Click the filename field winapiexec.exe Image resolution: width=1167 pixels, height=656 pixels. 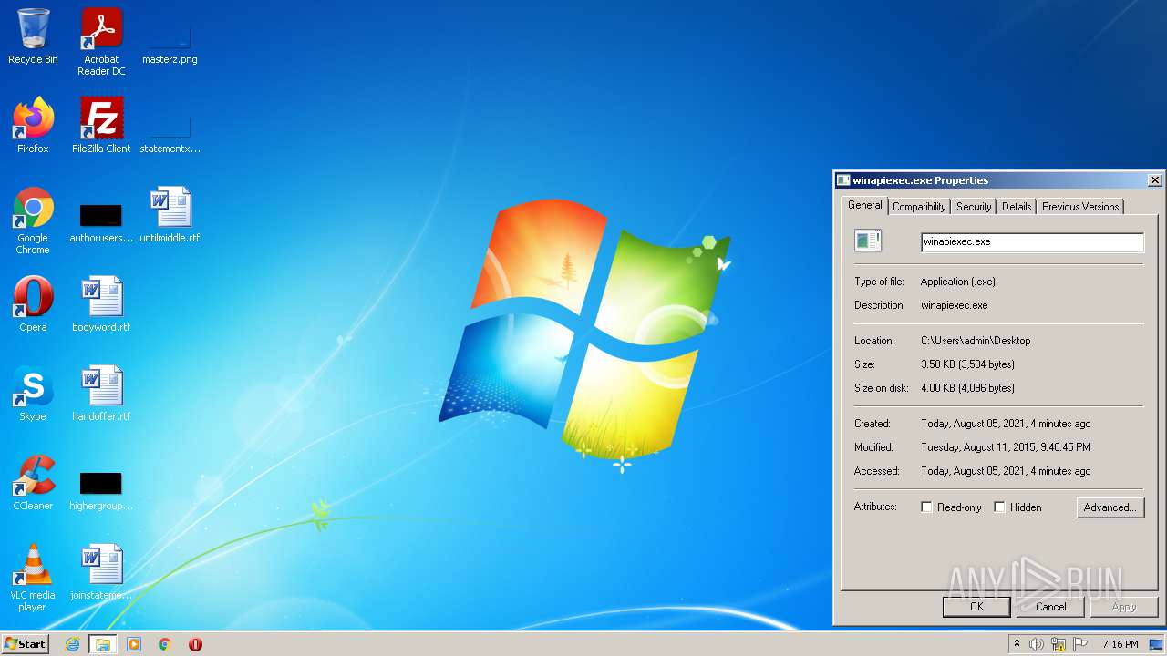[x=1032, y=241]
